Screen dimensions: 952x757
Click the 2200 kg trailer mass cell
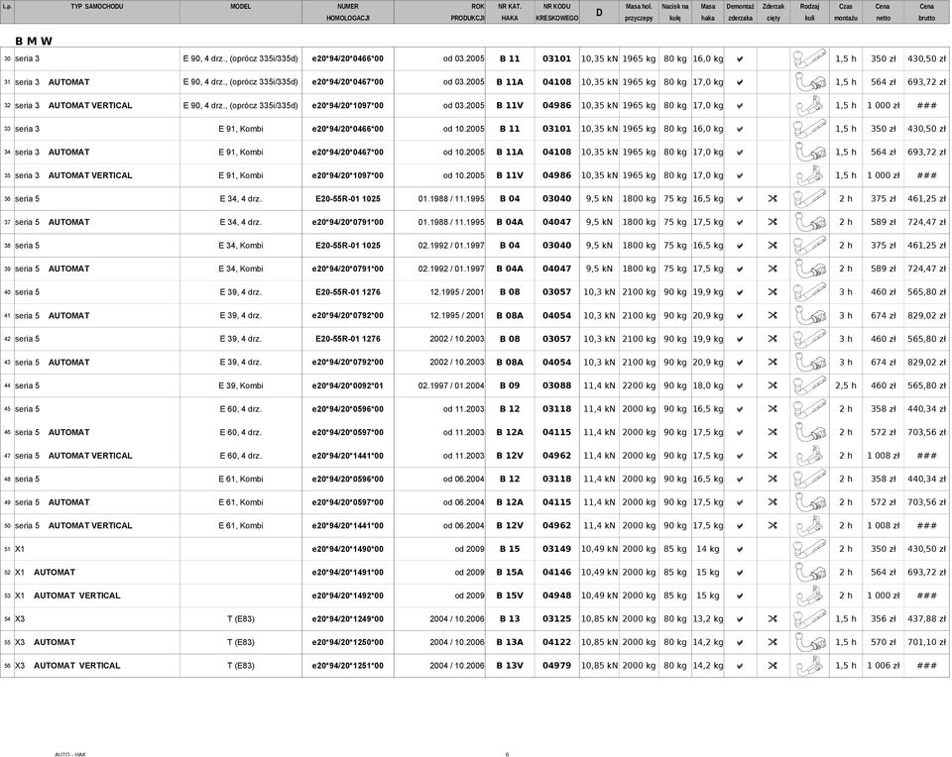click(x=639, y=385)
